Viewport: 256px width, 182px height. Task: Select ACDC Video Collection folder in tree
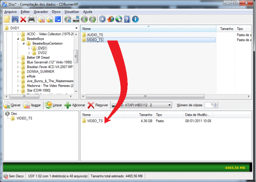pos(50,34)
